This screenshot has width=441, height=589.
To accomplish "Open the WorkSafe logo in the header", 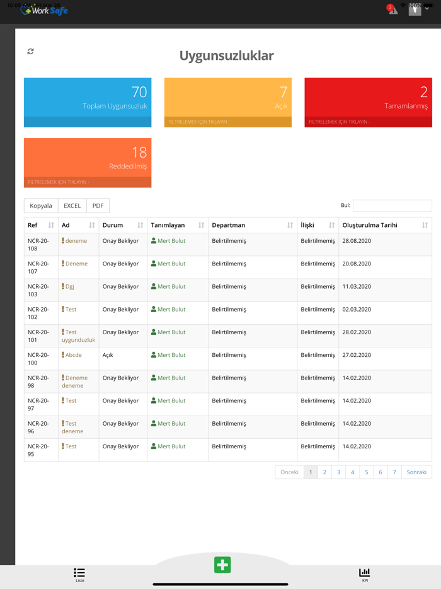I will pos(44,10).
